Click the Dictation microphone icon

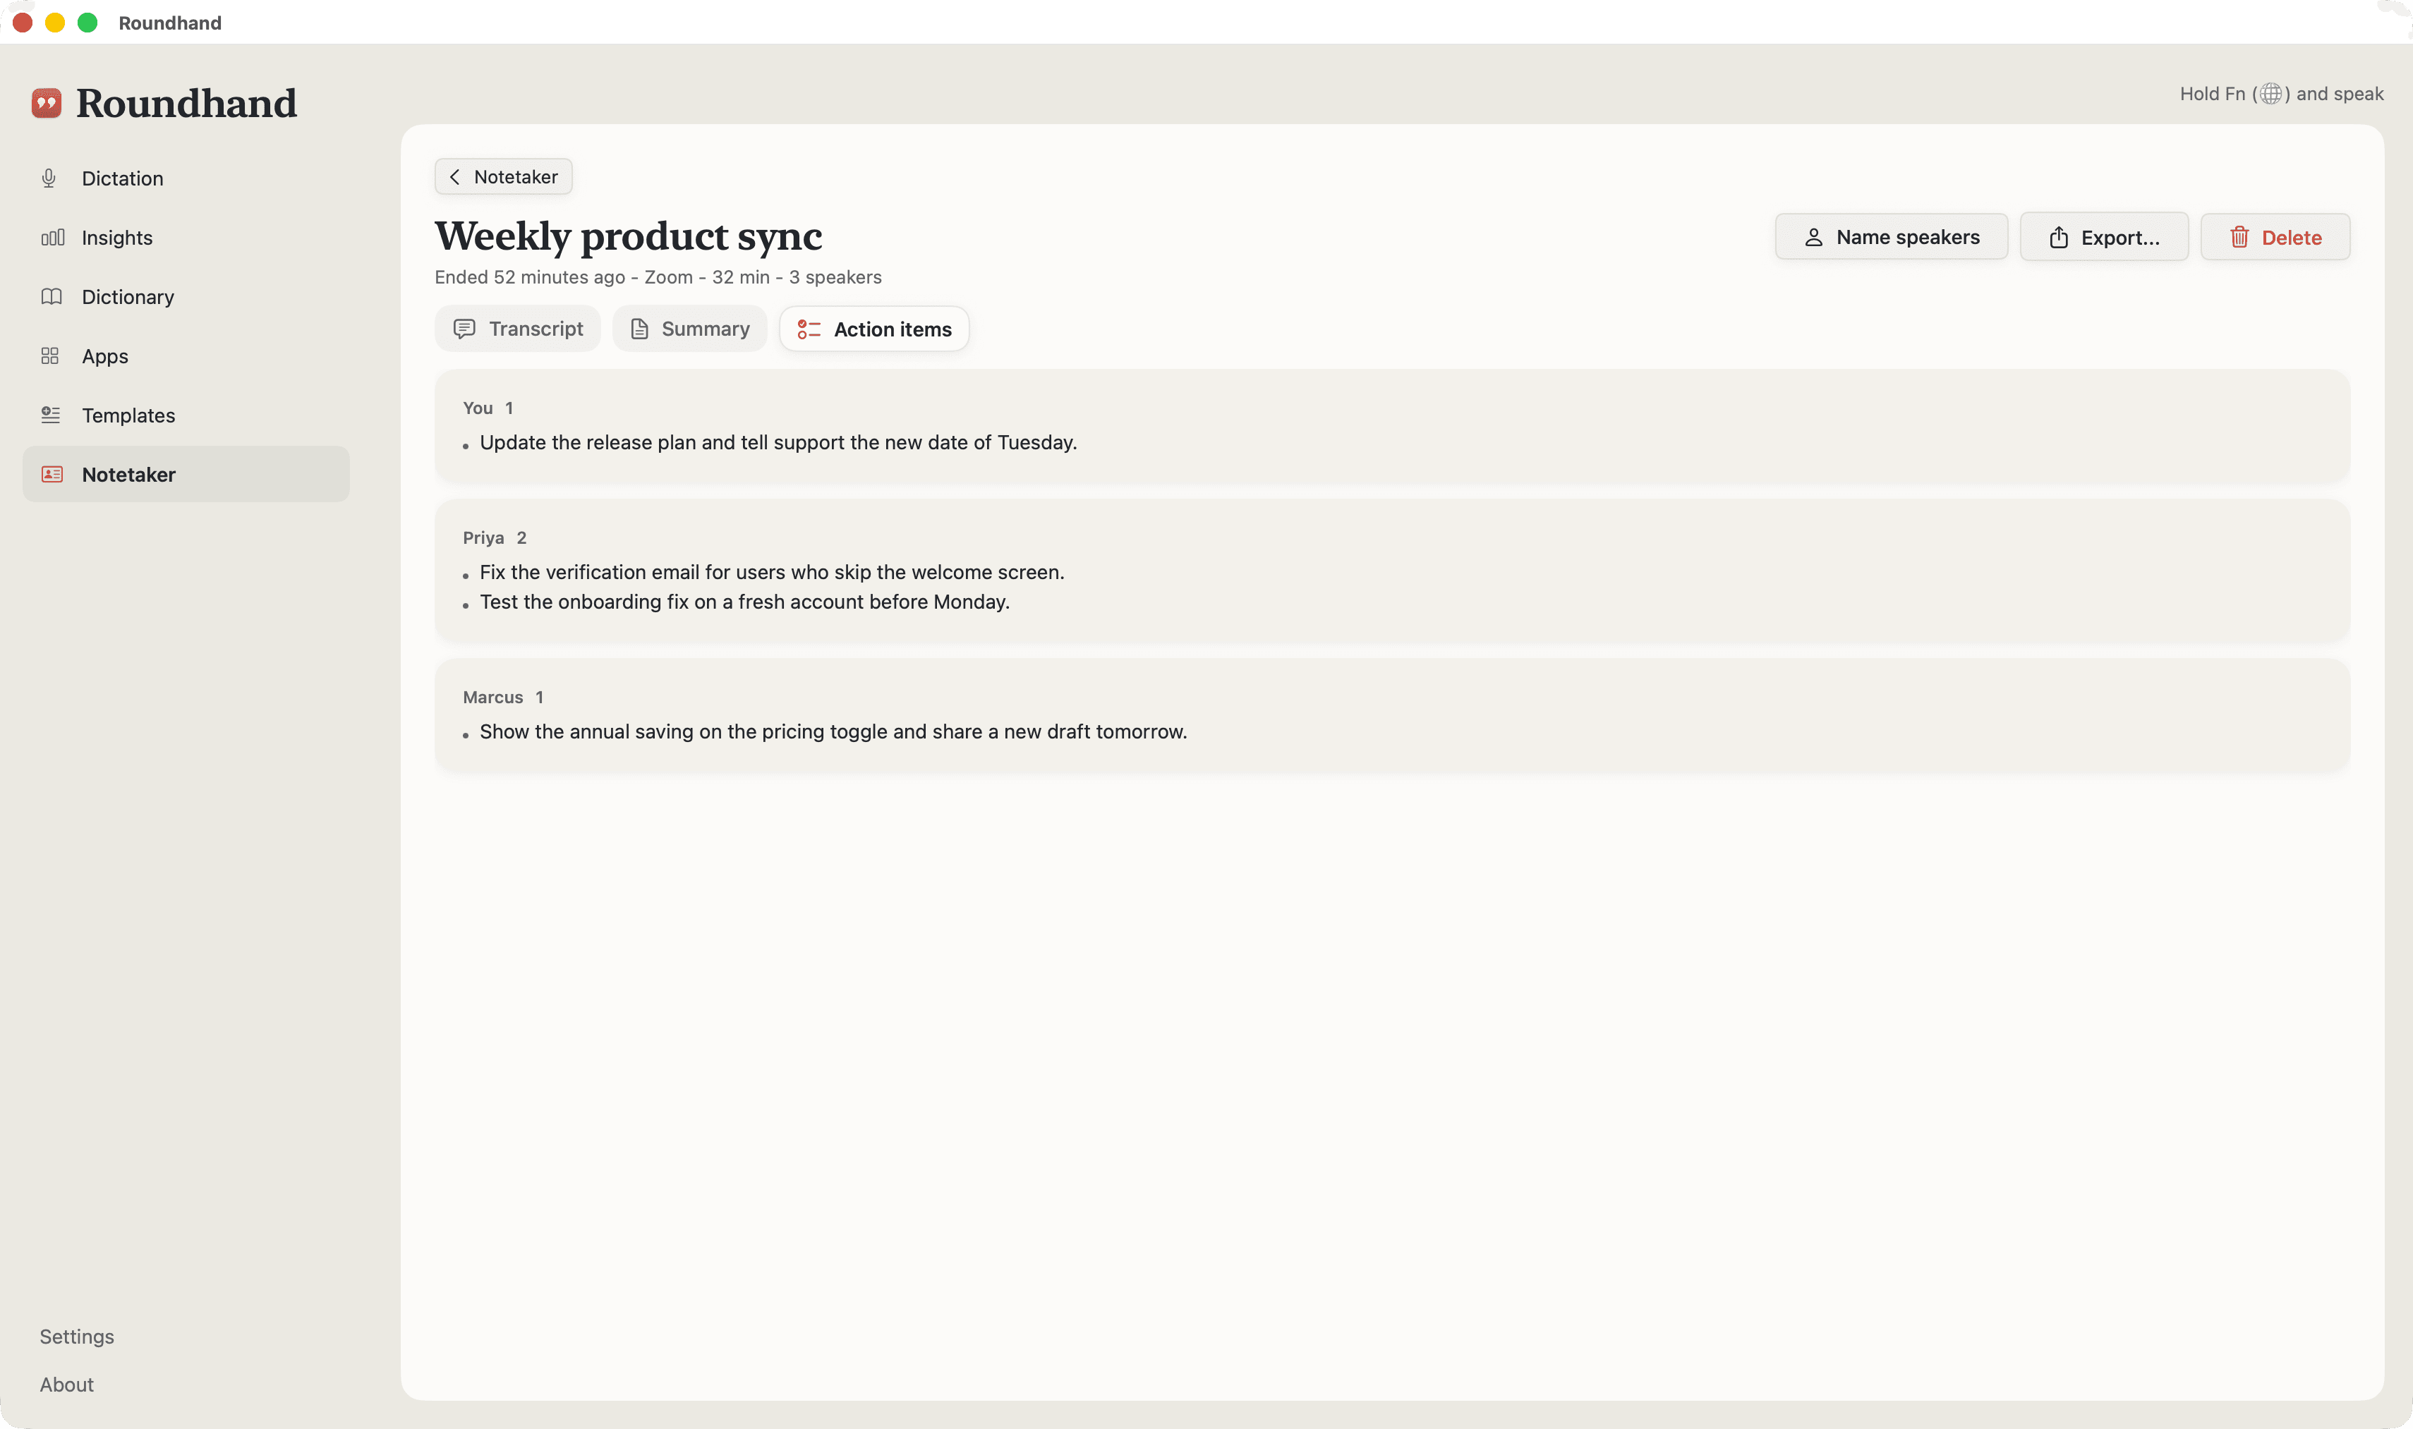coord(49,178)
